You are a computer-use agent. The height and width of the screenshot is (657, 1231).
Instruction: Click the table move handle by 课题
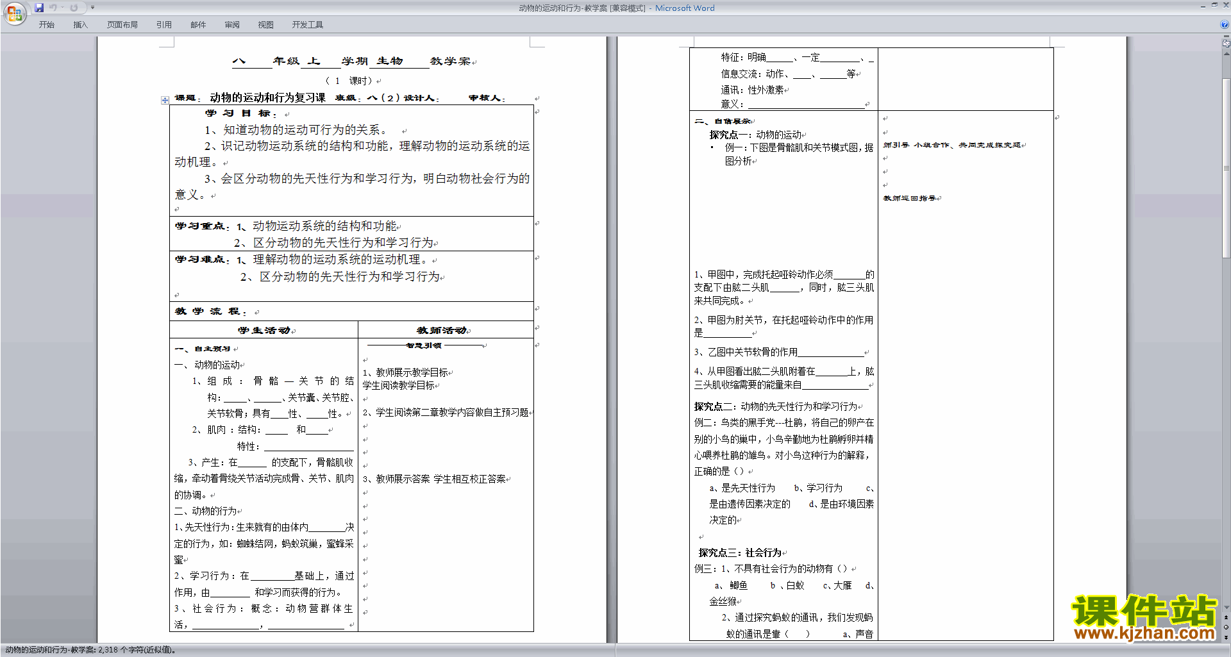(x=165, y=100)
